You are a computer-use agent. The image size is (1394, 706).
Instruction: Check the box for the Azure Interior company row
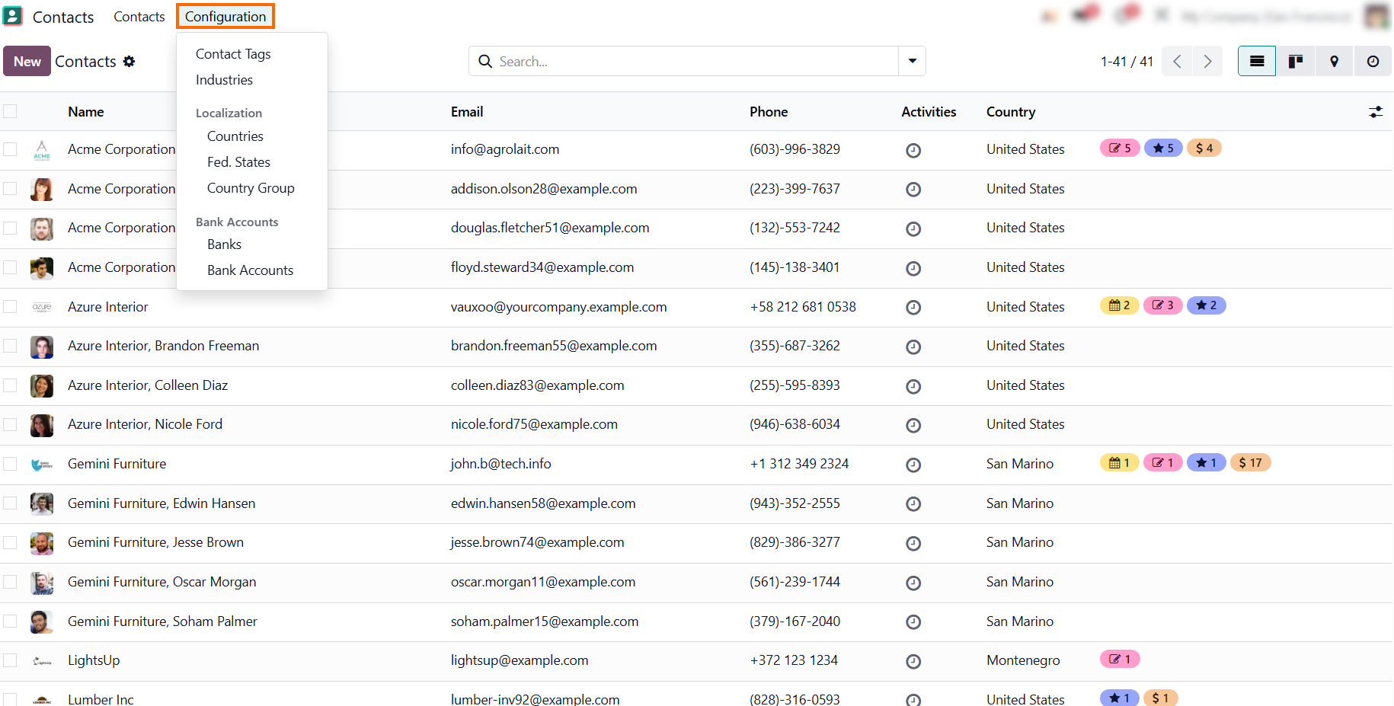pos(10,307)
